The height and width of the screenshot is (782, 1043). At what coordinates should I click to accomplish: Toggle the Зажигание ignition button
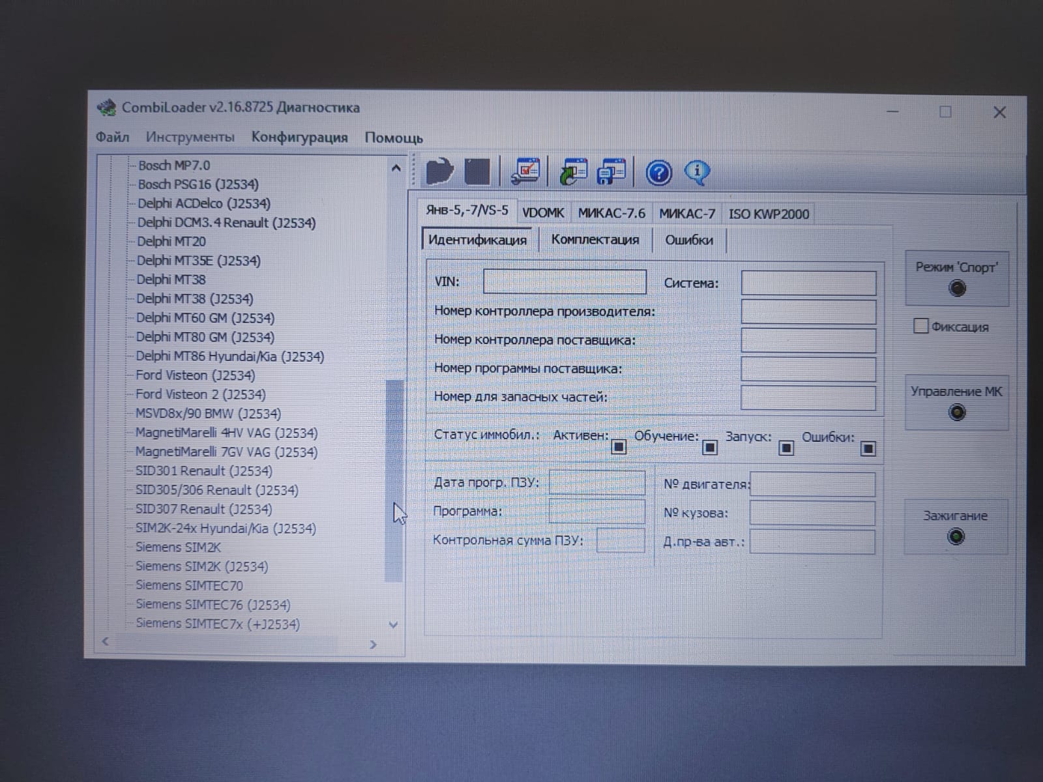click(956, 527)
